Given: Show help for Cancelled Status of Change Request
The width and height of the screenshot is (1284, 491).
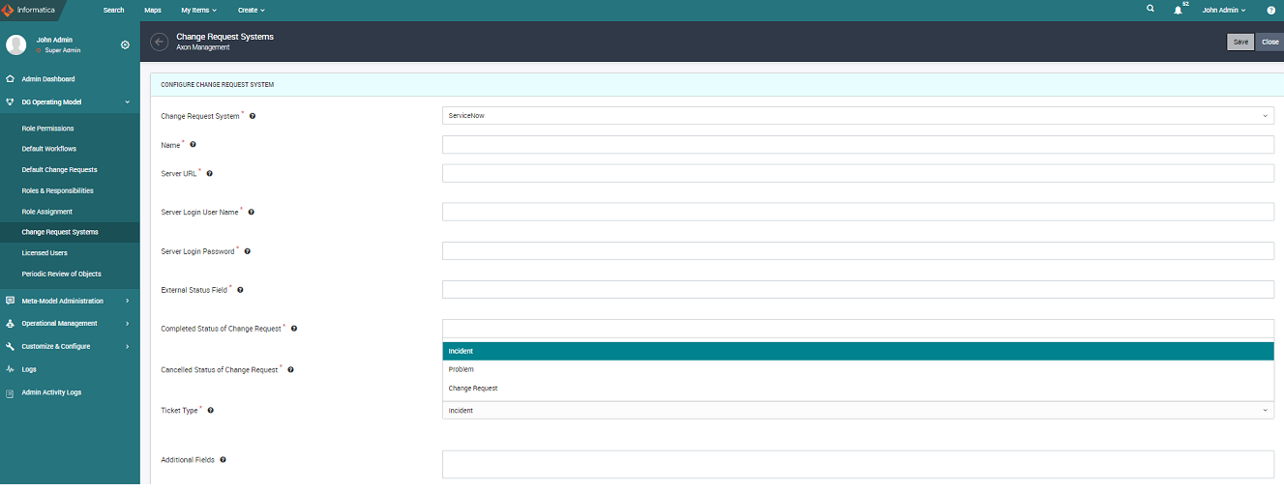Looking at the screenshot, I should pos(290,370).
